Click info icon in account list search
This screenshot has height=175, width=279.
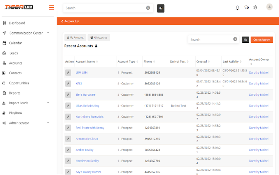tap(235, 39)
